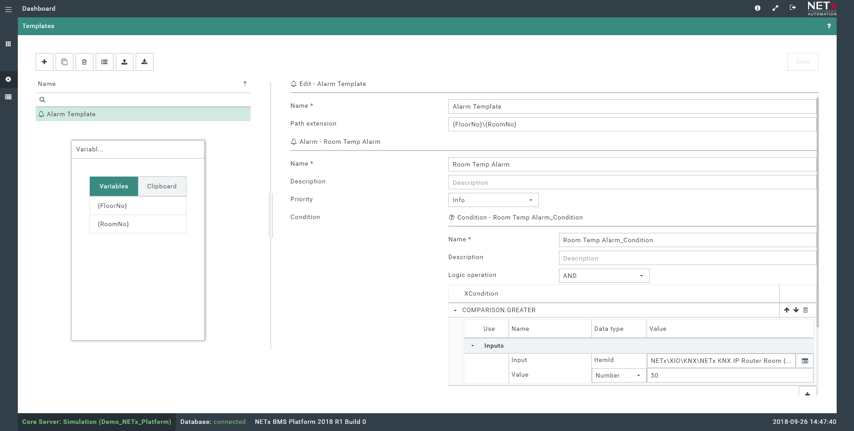Open the hamburger menu beside Dashboard
Image resolution: width=854 pixels, height=431 pixels.
pyautogui.click(x=8, y=9)
